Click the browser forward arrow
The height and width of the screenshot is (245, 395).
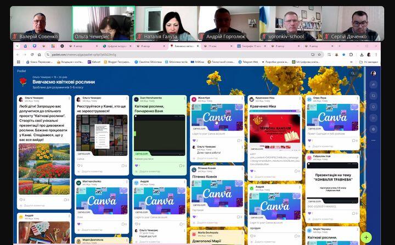[x=25, y=55]
